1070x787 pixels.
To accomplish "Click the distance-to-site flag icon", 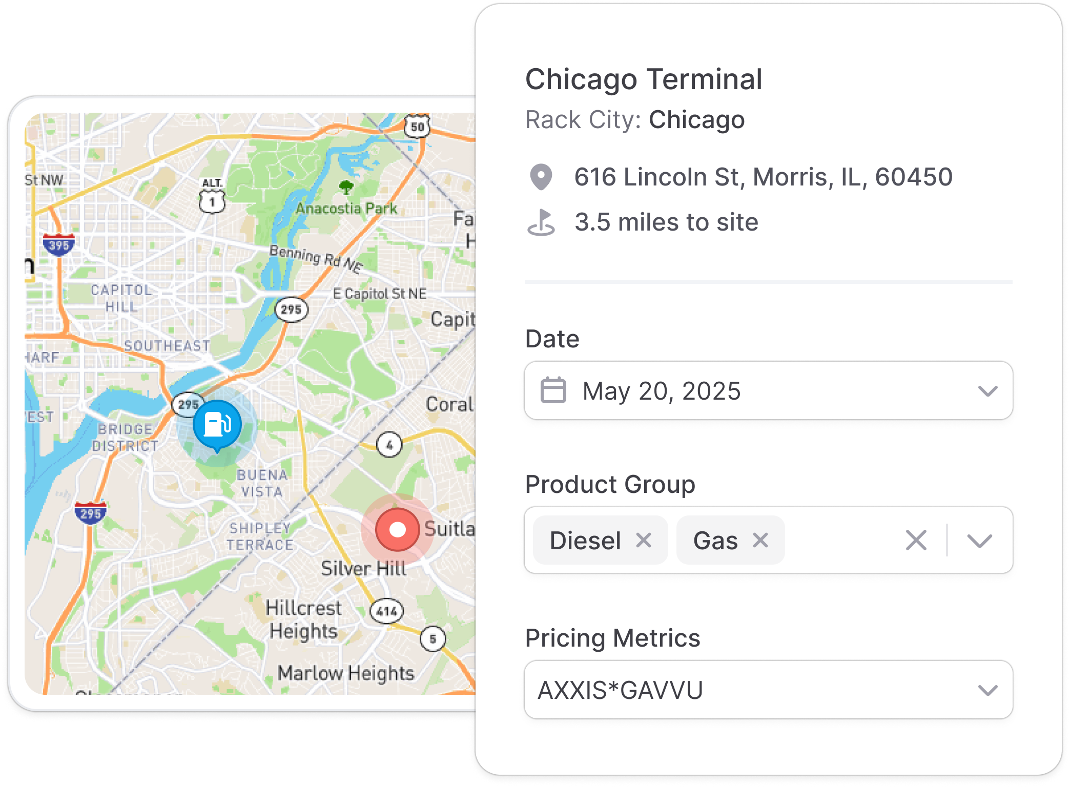I will [x=541, y=222].
